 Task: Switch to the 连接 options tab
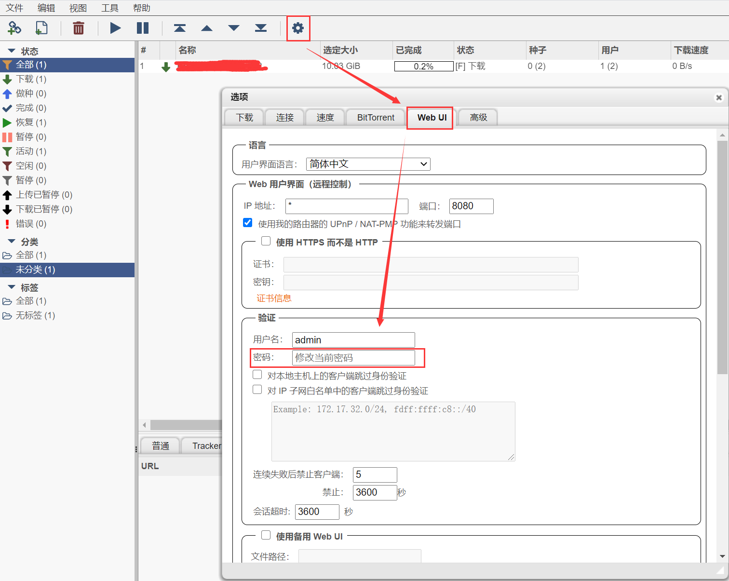tap(285, 118)
